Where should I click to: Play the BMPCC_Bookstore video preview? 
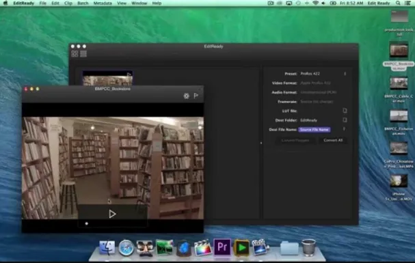click(112, 214)
